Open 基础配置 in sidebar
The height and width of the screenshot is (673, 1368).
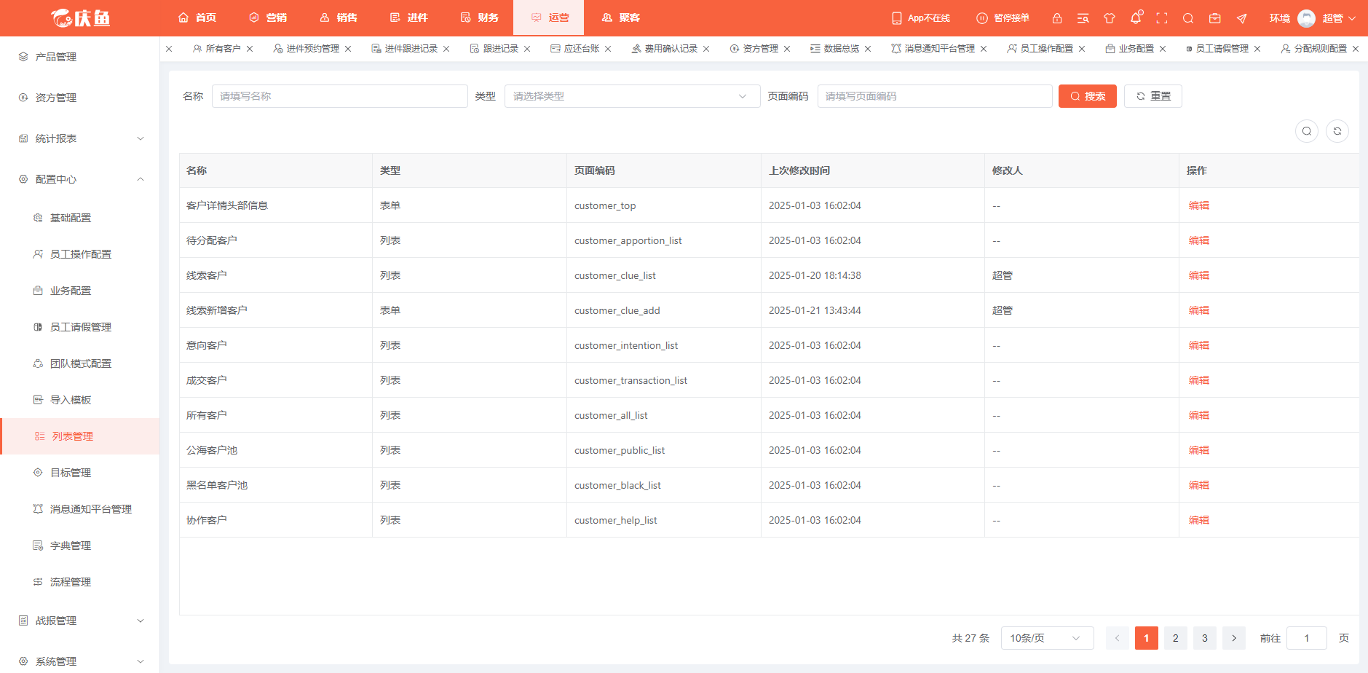tap(80, 218)
